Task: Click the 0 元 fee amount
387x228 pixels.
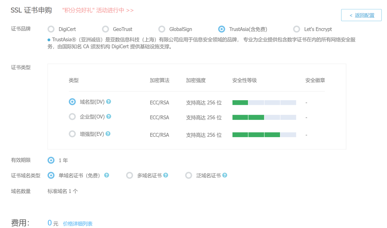Action: point(53,223)
